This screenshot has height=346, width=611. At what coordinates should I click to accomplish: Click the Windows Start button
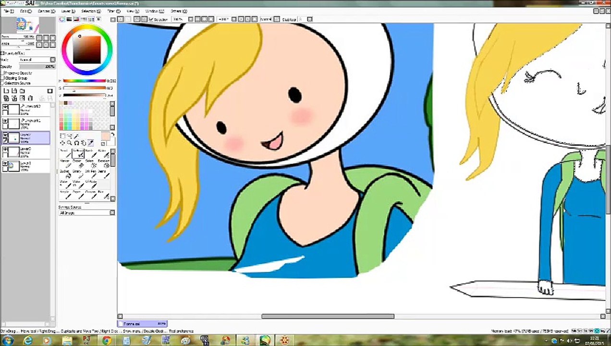pyautogui.click(x=8, y=341)
